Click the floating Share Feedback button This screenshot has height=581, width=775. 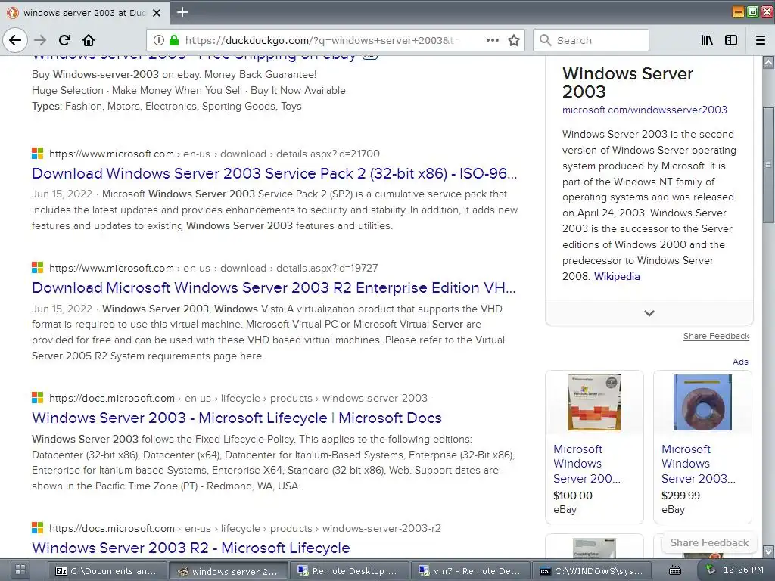click(x=709, y=542)
